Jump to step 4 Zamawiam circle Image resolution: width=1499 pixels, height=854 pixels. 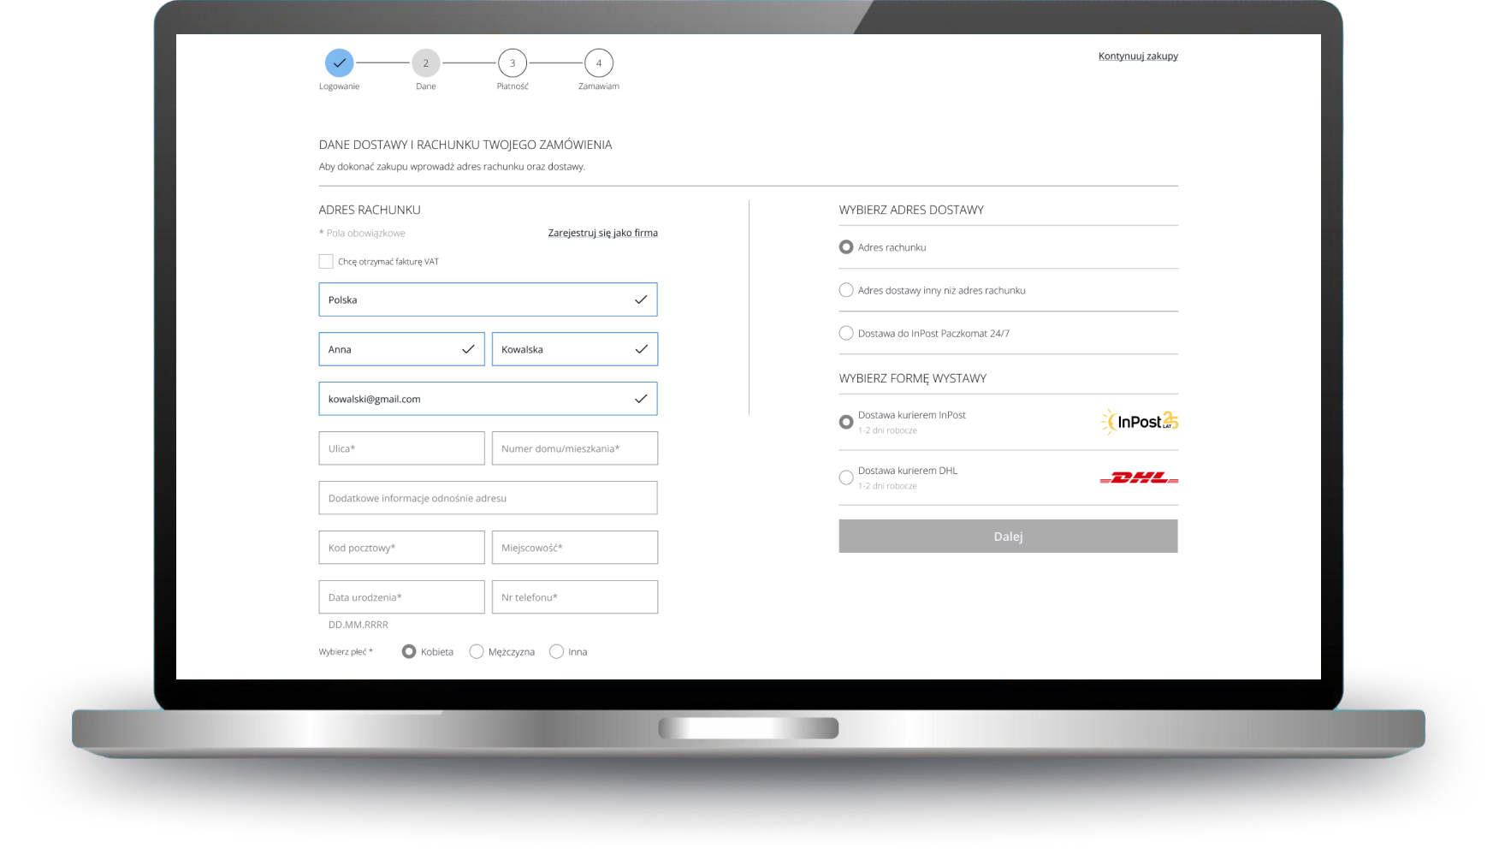(599, 63)
